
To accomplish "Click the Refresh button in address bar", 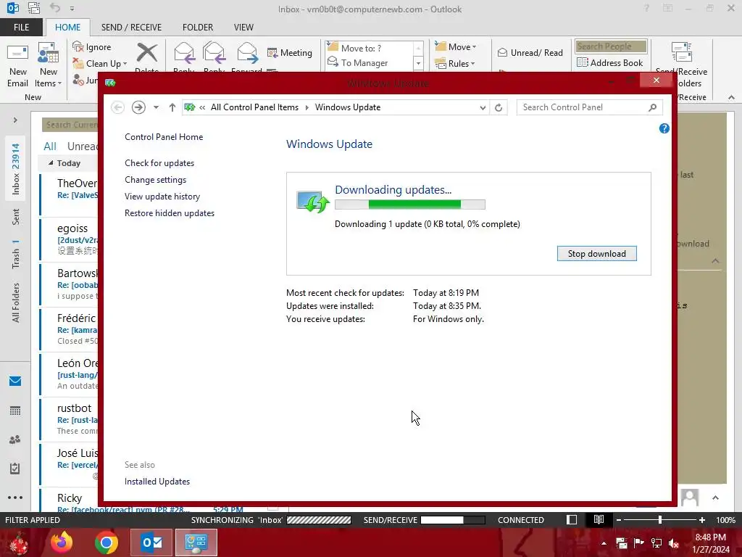I will [499, 107].
